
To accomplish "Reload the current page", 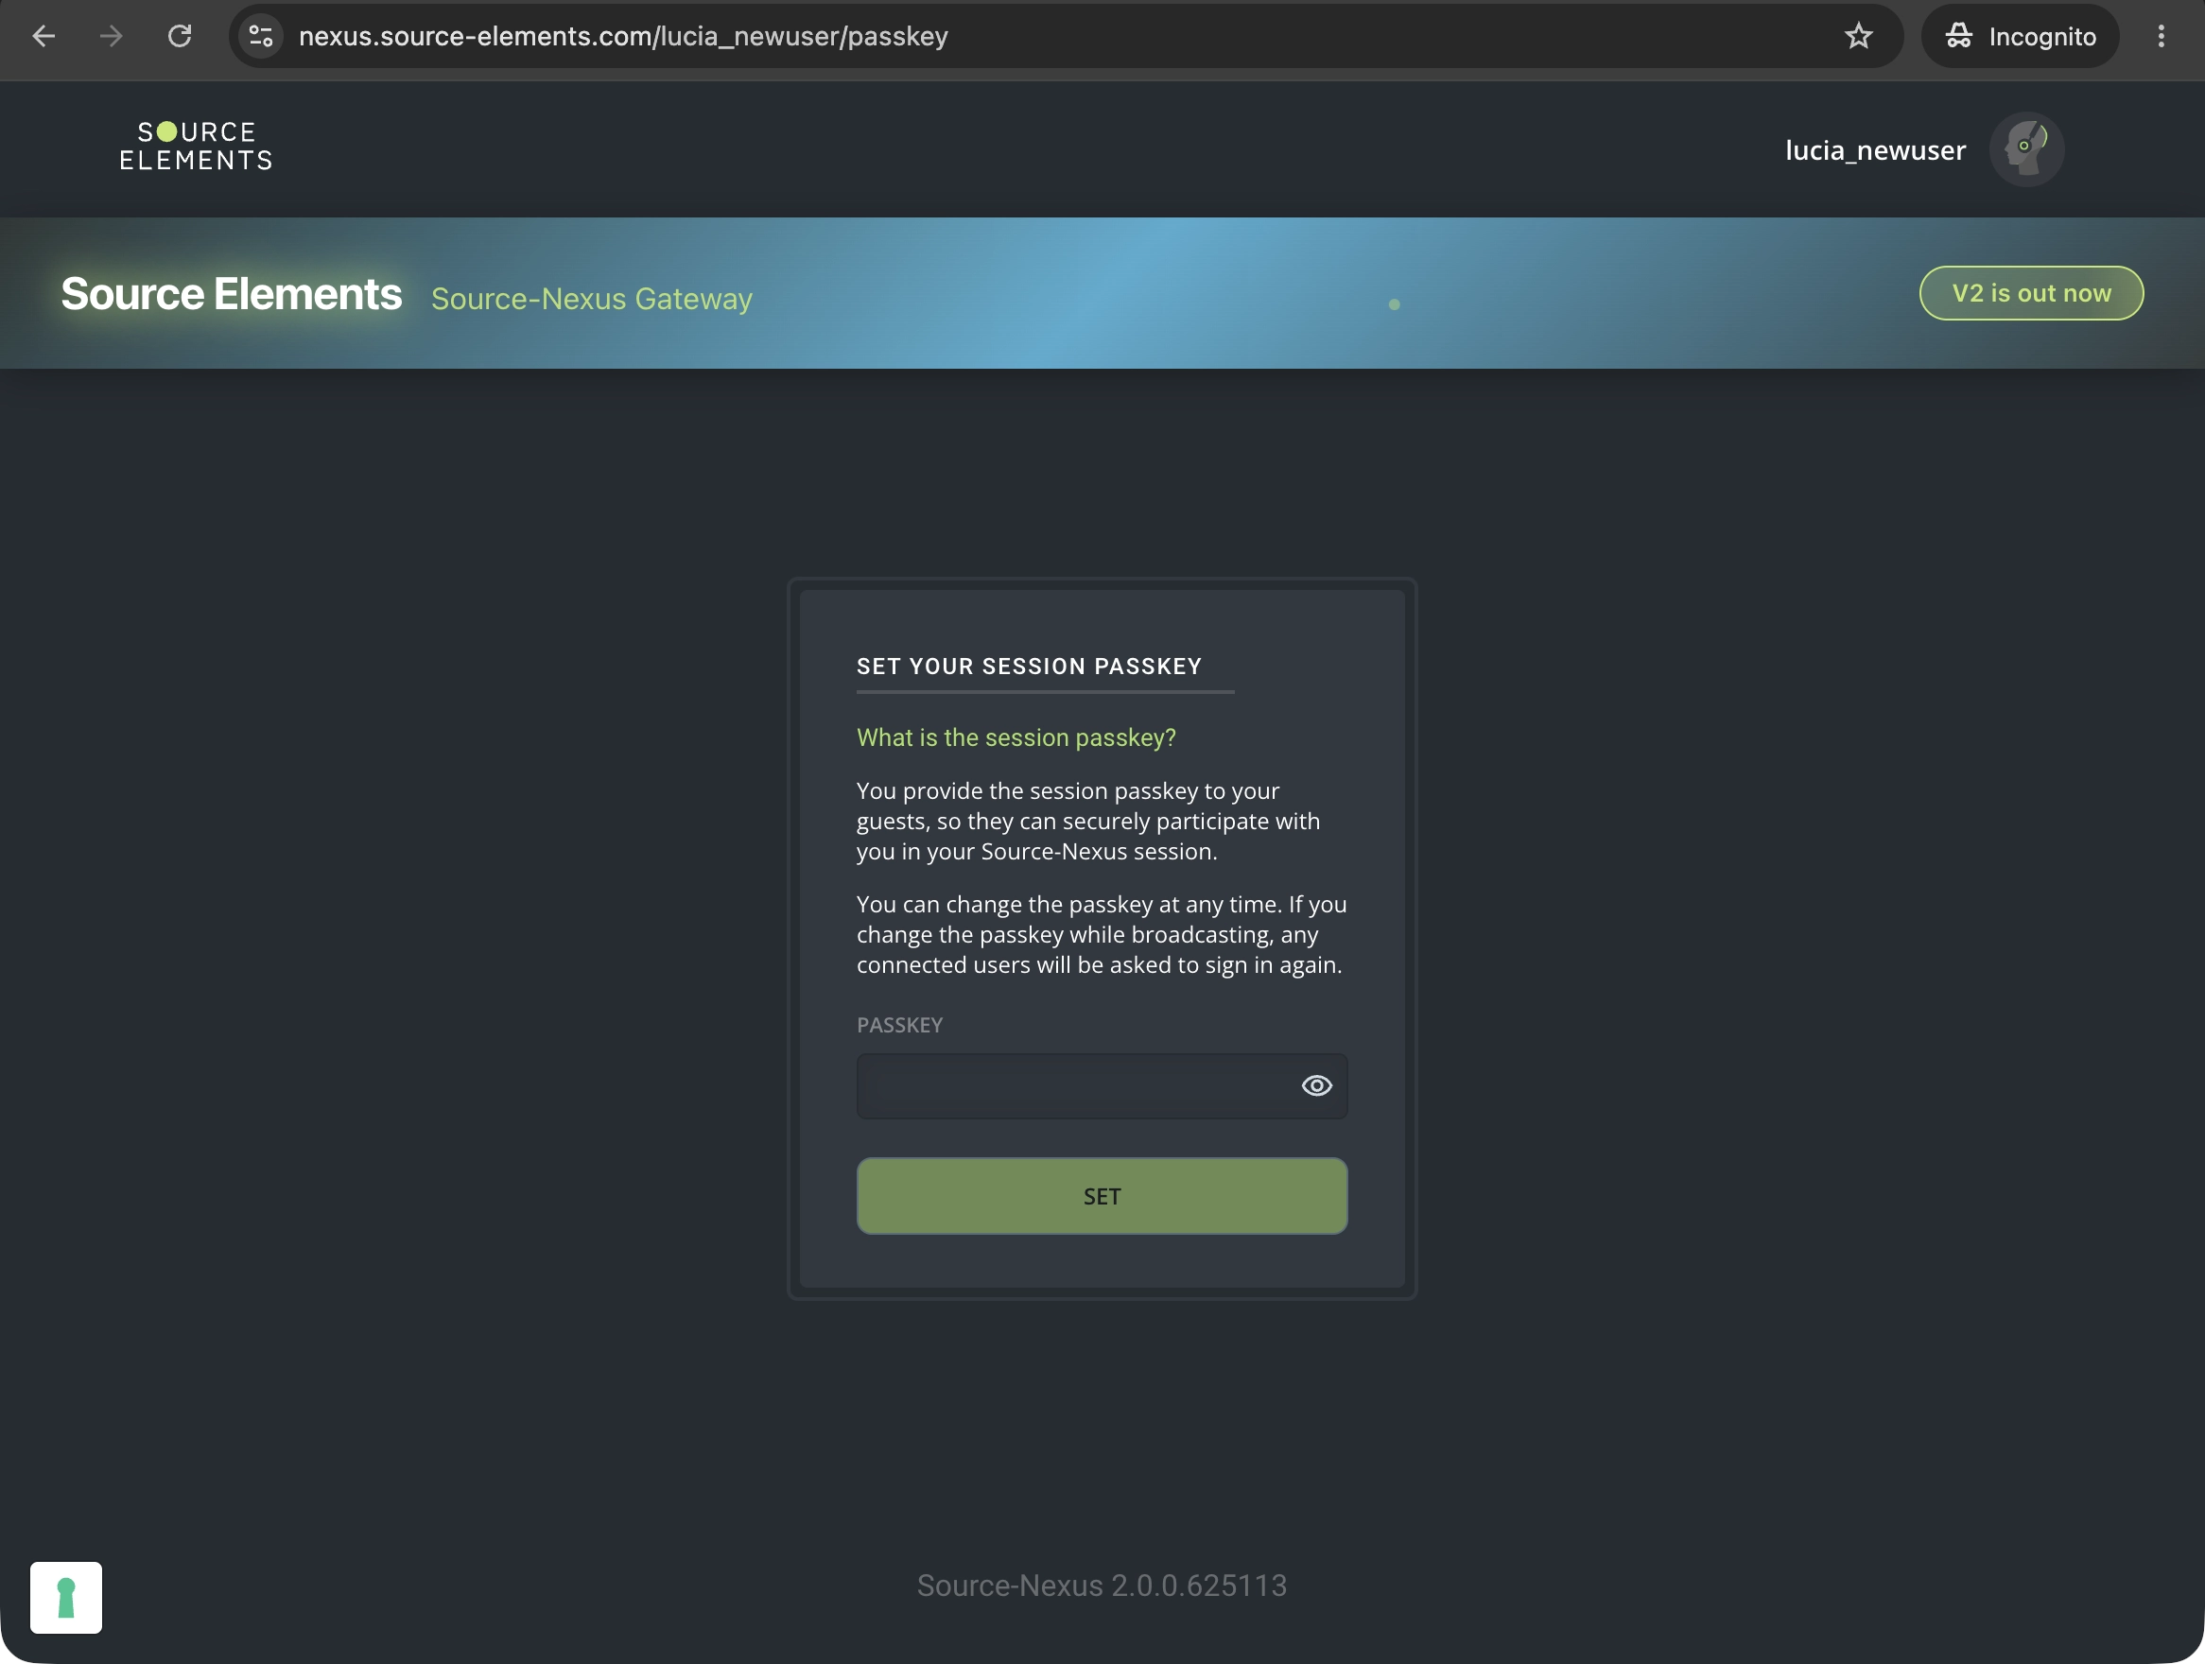I will tap(180, 37).
